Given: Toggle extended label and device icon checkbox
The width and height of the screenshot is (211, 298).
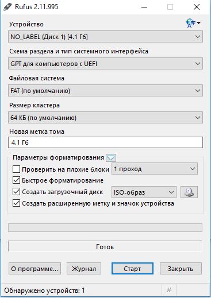Looking at the screenshot, I should point(16,203).
